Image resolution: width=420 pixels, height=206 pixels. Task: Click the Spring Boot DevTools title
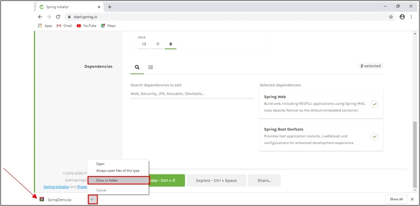284,129
